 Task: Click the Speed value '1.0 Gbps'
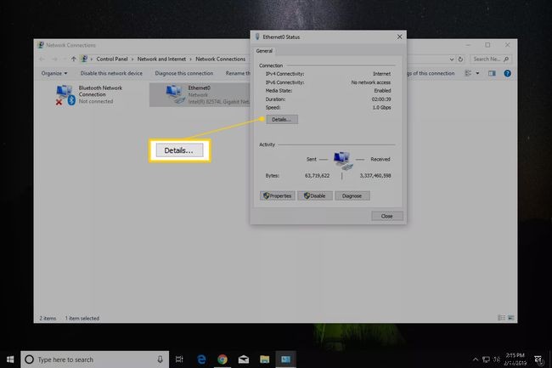[381, 107]
